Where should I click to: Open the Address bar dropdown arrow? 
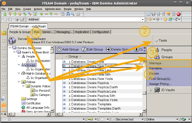click(143, 19)
